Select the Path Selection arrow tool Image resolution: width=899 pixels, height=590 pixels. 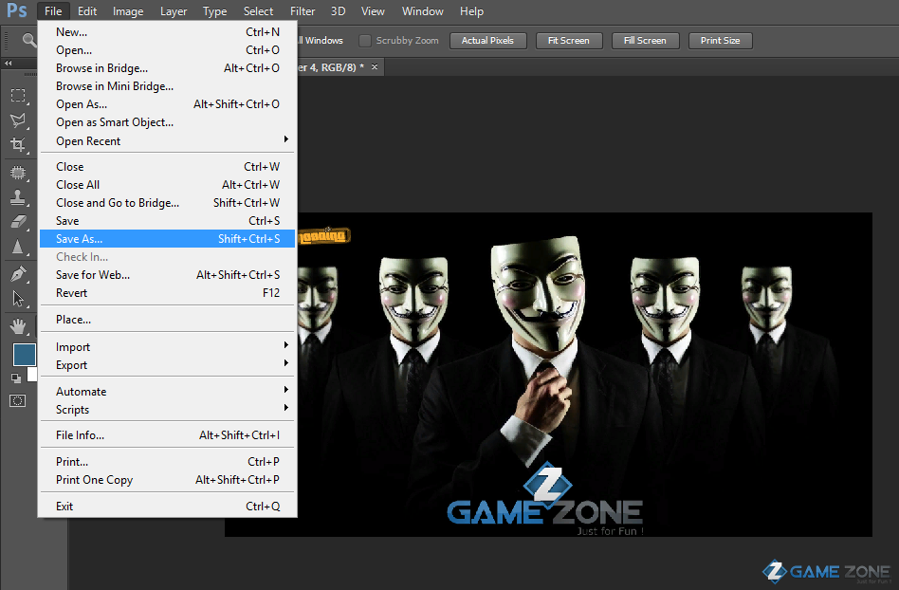(x=18, y=299)
